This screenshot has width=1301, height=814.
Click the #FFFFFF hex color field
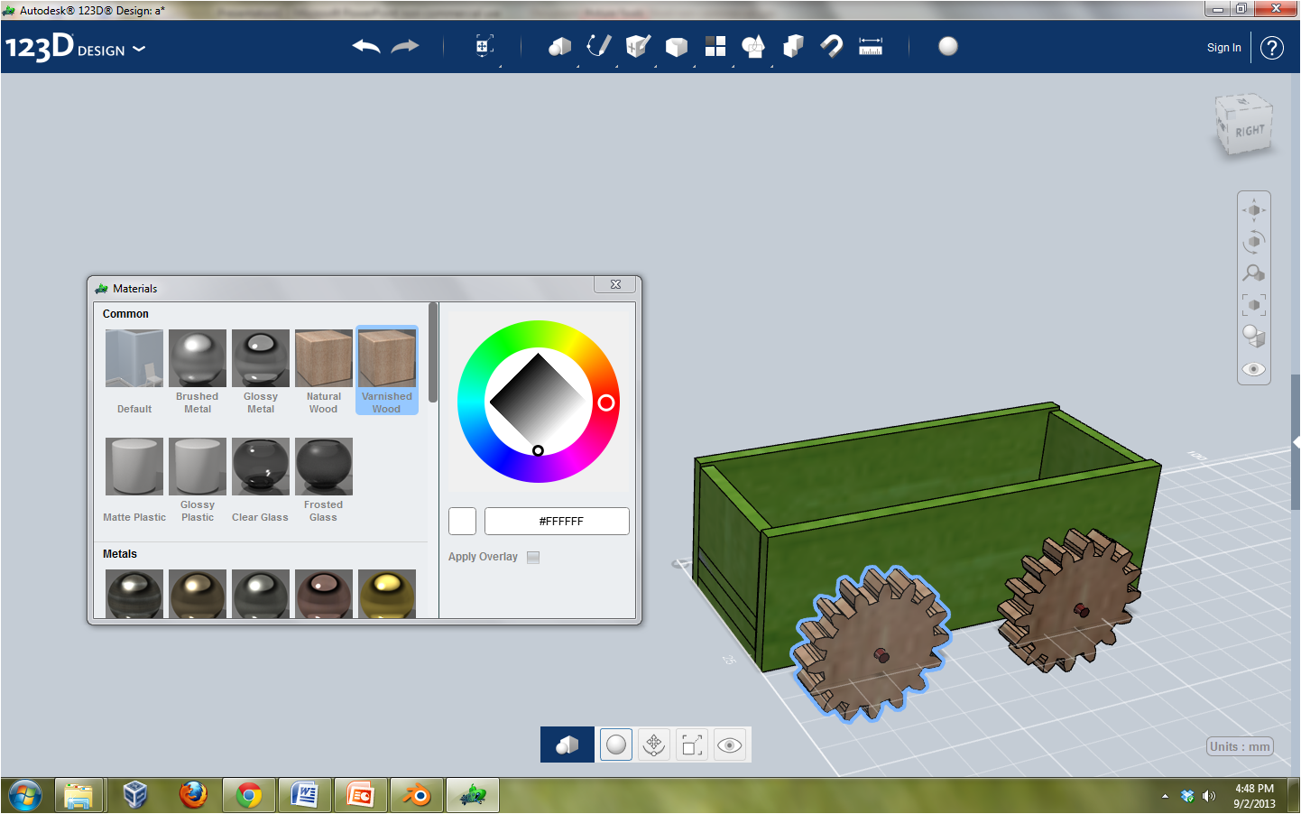pyautogui.click(x=557, y=521)
